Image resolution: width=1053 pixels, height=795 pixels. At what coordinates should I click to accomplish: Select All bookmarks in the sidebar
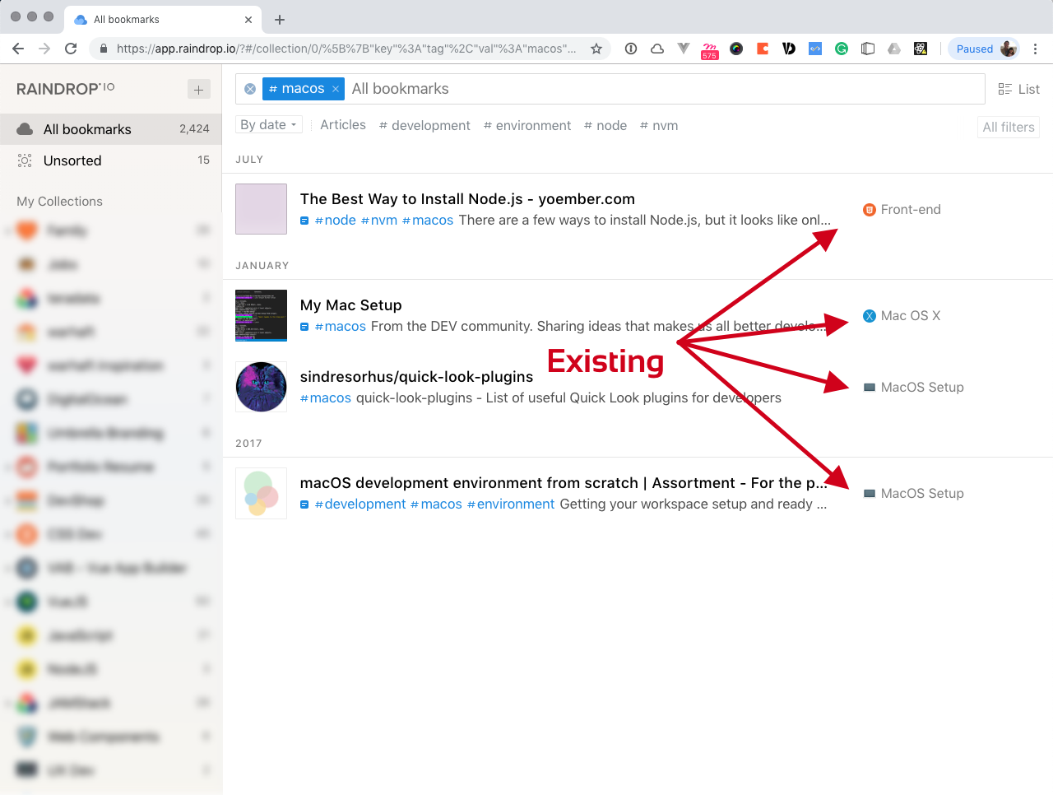click(x=111, y=129)
